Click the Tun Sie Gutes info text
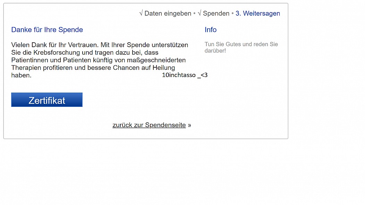This screenshot has height=205, width=365. coord(241,48)
